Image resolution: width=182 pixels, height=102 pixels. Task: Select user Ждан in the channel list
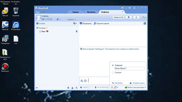44,31
